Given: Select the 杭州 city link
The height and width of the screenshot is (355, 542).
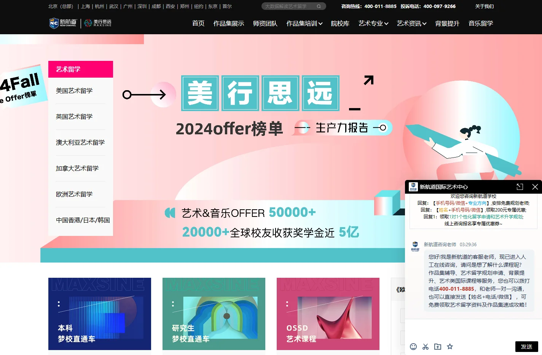Looking at the screenshot, I should coord(100,6).
